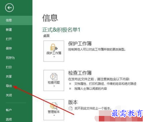The image size is (145, 122).
Task: Click the line 残障人士难以阅读的内容
Action: [x=91, y=89]
